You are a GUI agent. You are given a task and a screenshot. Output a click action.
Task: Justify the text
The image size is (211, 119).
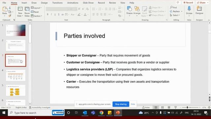click(105, 14)
